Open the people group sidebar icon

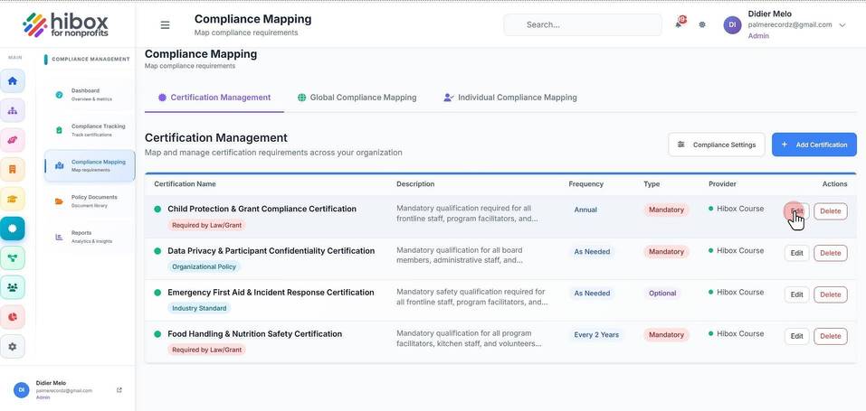(12, 287)
